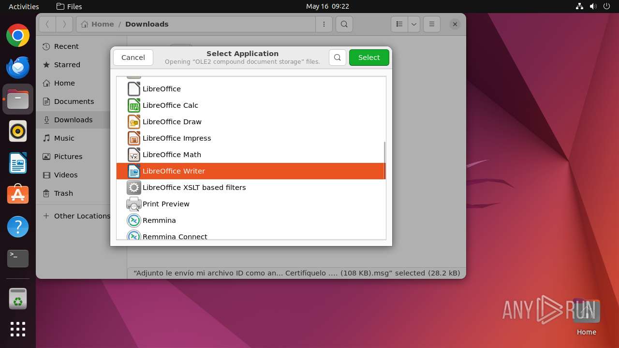The height and width of the screenshot is (348, 619).
Task: Open the Files app in the dock
Action: click(18, 99)
